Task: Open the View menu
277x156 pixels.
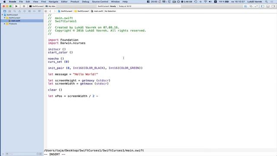Action: coord(35,2)
